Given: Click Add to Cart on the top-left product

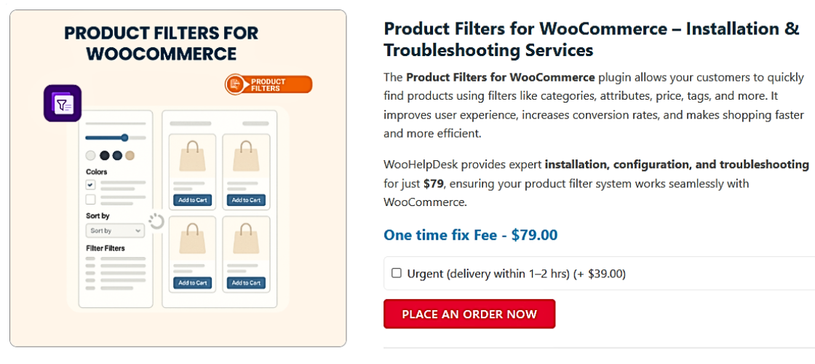Looking at the screenshot, I should pos(193,200).
